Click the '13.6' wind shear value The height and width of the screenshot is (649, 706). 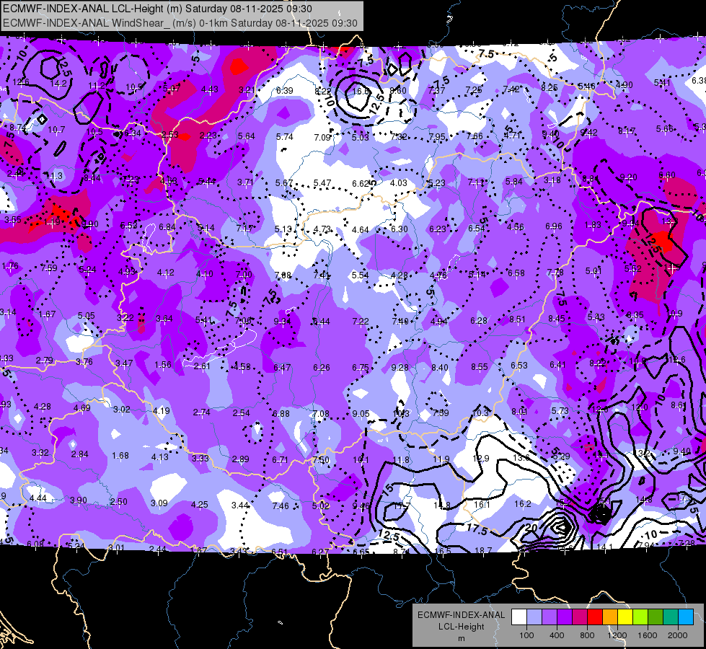point(521,458)
